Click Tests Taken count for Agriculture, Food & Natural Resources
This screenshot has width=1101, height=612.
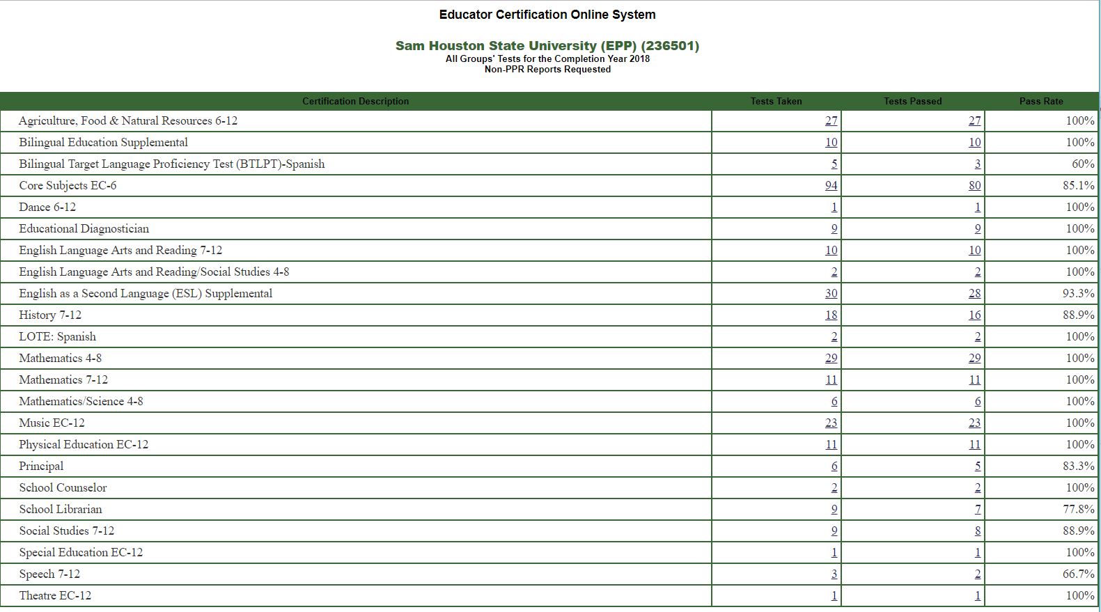831,120
